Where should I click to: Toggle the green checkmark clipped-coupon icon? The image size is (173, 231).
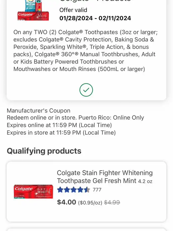86,90
